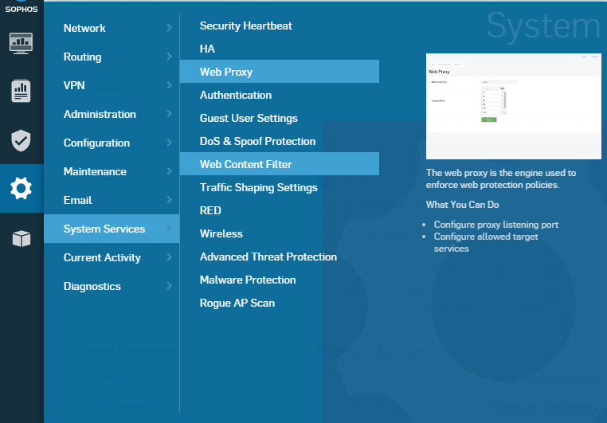Screen dimensions: 607x423
Task: Choose the Web Proxy item
Action: [280, 71]
